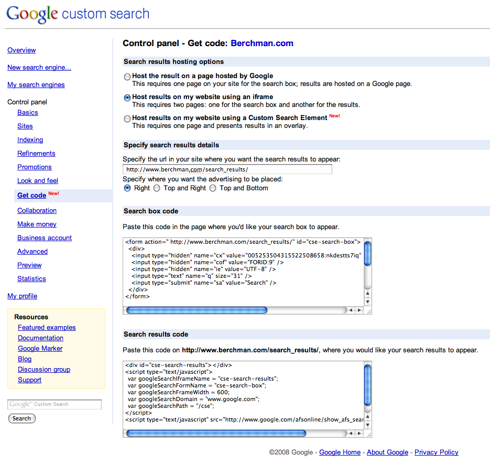Open Indexing settings
Image resolution: width=490 pixels, height=464 pixels.
[x=30, y=140]
